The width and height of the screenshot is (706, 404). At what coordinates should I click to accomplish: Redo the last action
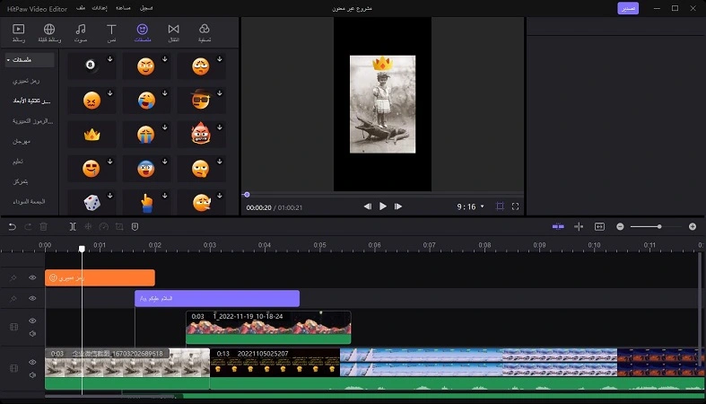28,226
